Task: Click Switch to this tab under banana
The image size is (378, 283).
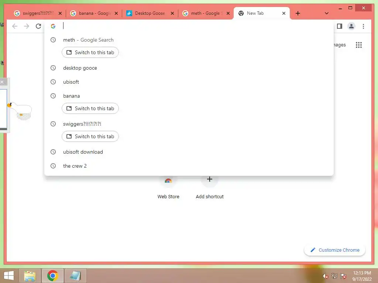Action: point(90,109)
